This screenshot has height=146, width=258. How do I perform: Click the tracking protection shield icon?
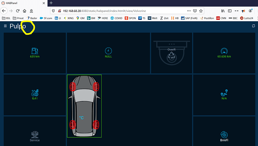tap(53, 11)
